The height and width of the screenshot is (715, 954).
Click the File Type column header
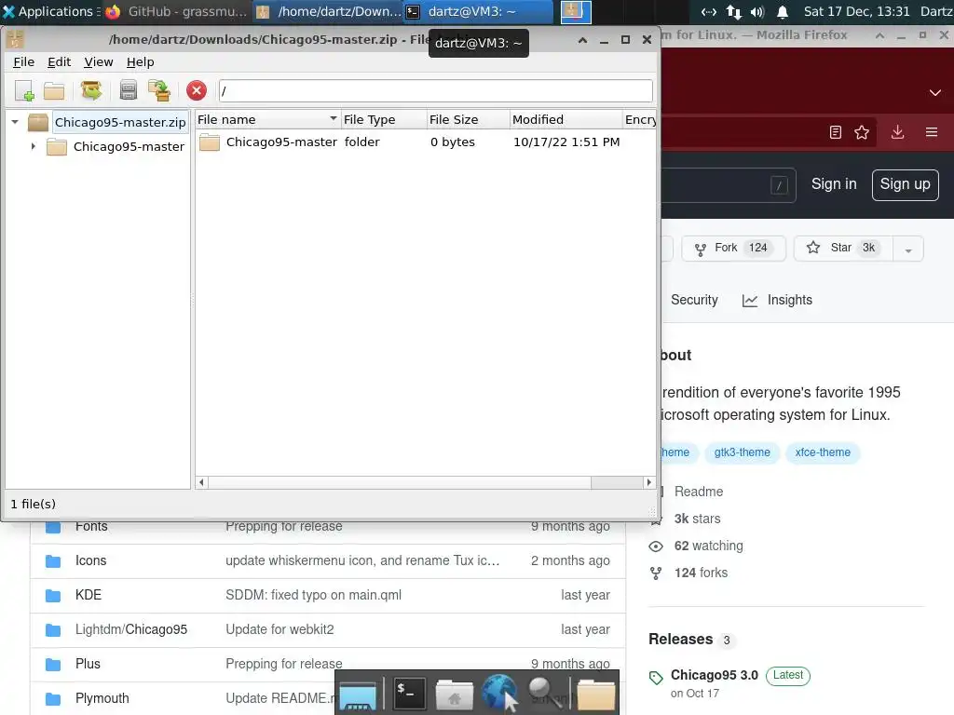pos(383,120)
